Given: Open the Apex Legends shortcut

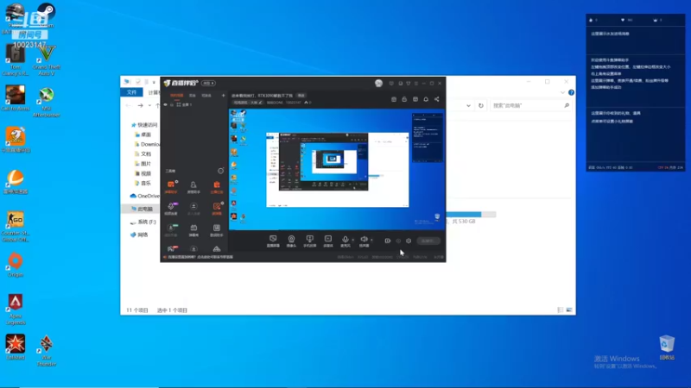Looking at the screenshot, I should [16, 310].
